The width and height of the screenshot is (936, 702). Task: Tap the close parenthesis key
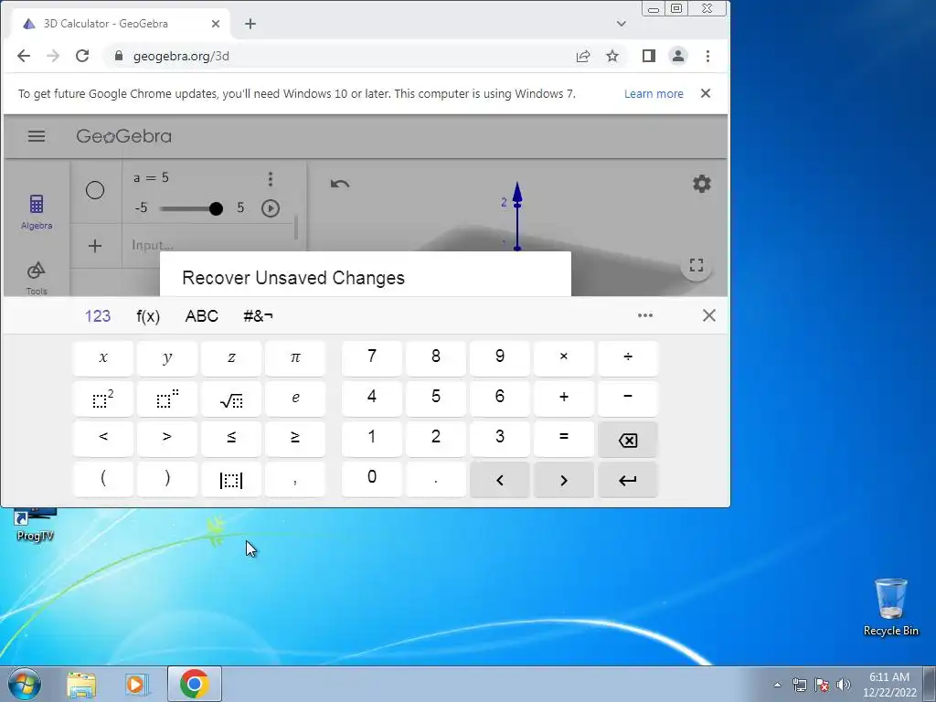click(167, 479)
